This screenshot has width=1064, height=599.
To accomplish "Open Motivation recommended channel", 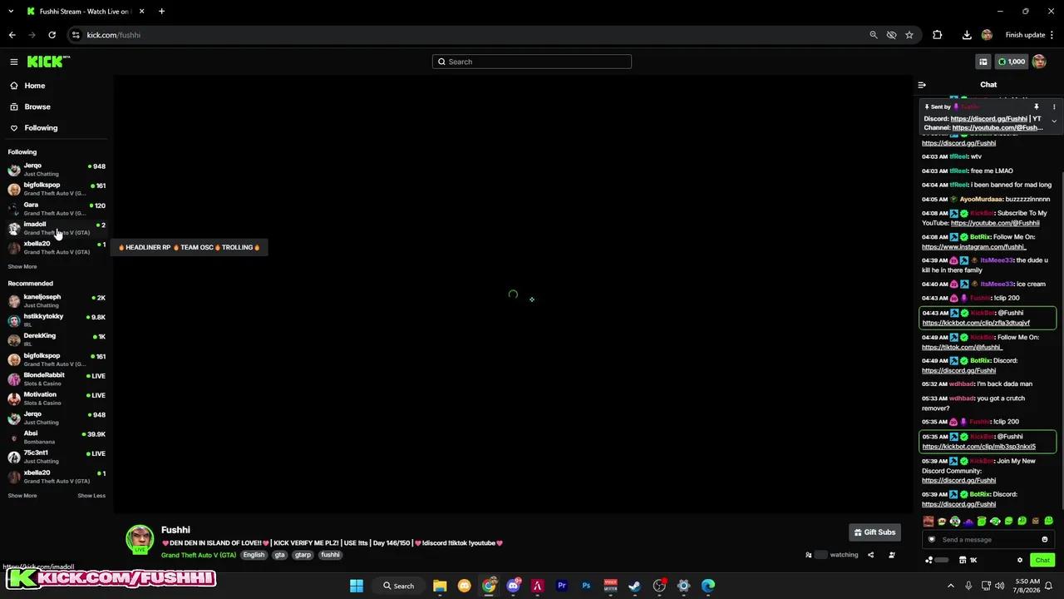I will click(x=57, y=399).
